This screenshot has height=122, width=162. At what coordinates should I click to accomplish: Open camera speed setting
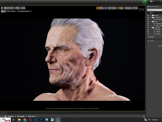(135, 8)
